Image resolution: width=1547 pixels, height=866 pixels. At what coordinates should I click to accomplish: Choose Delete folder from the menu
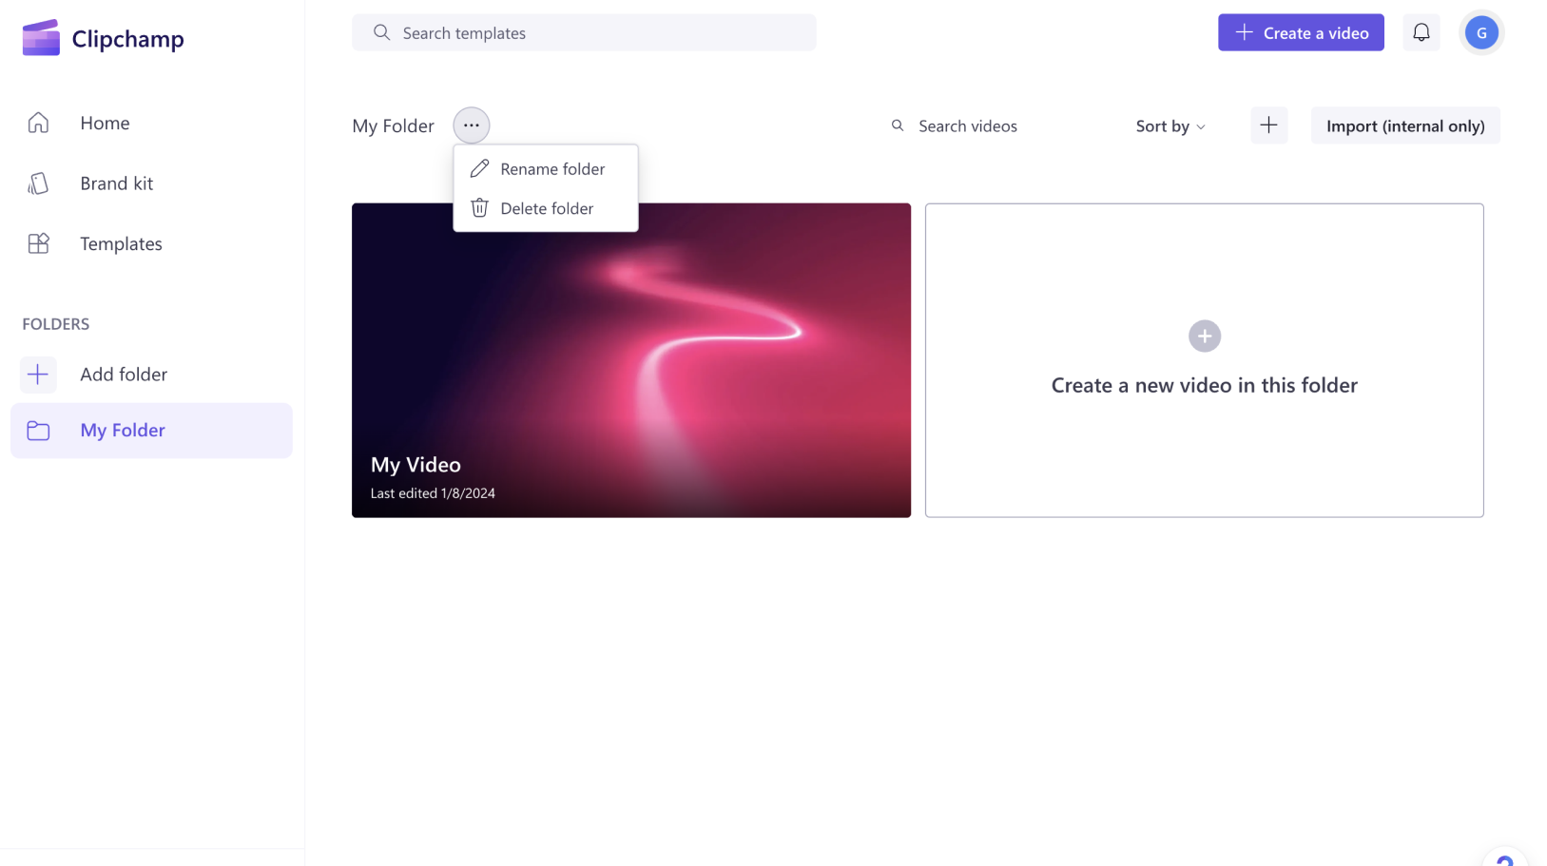[546, 208]
